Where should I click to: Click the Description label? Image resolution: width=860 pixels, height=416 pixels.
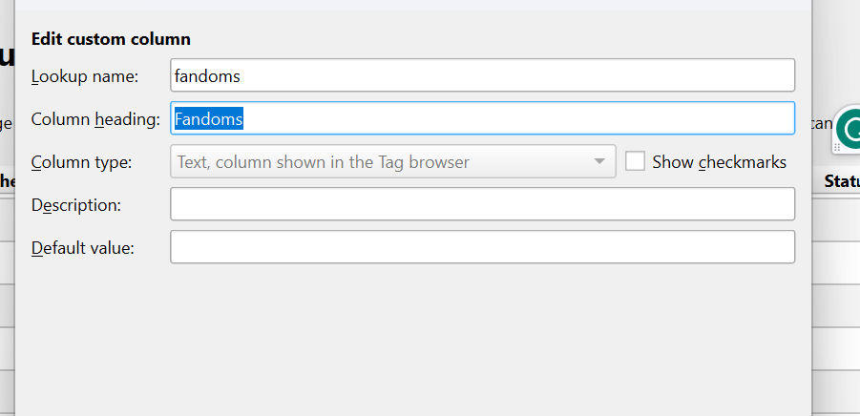point(76,205)
